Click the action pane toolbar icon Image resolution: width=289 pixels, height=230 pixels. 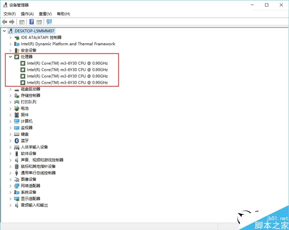[x=39, y=22]
